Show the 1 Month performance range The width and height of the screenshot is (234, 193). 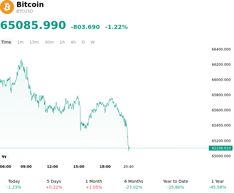coord(94,184)
